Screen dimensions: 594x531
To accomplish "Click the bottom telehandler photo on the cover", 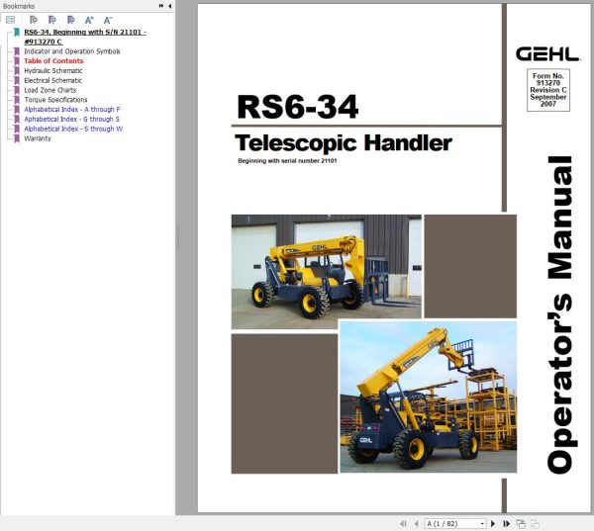I will coord(428,398).
